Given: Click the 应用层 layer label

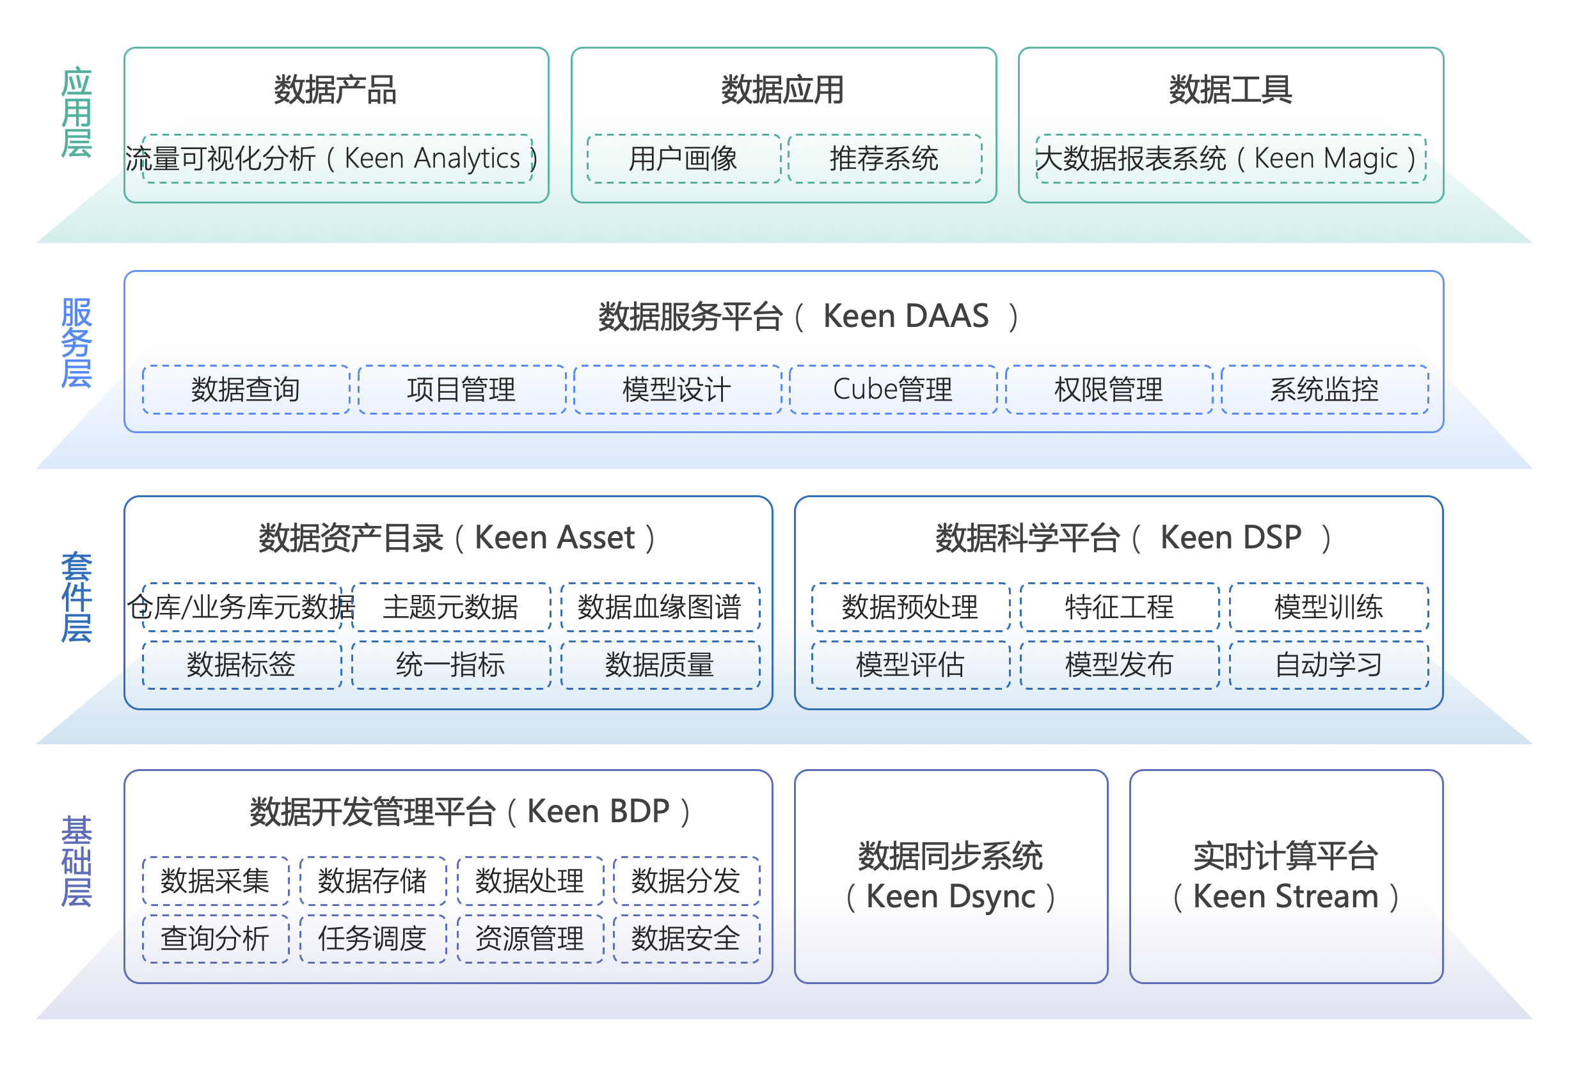Looking at the screenshot, I should [x=76, y=112].
